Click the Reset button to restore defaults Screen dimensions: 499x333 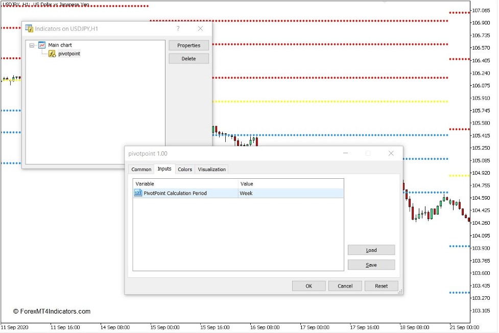click(381, 286)
